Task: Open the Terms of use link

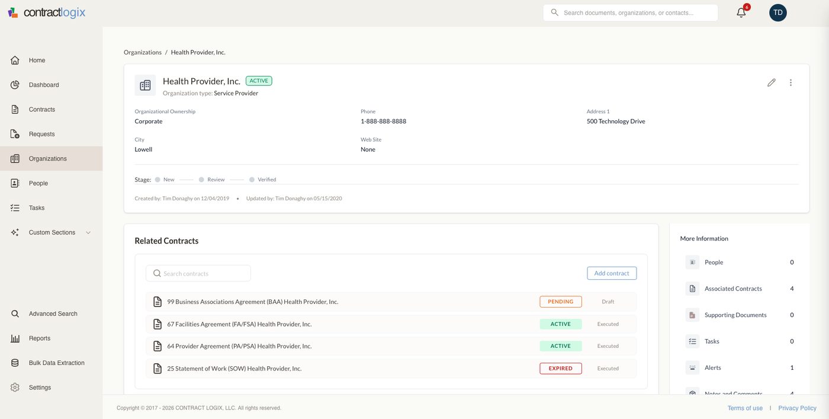Action: click(x=745, y=408)
